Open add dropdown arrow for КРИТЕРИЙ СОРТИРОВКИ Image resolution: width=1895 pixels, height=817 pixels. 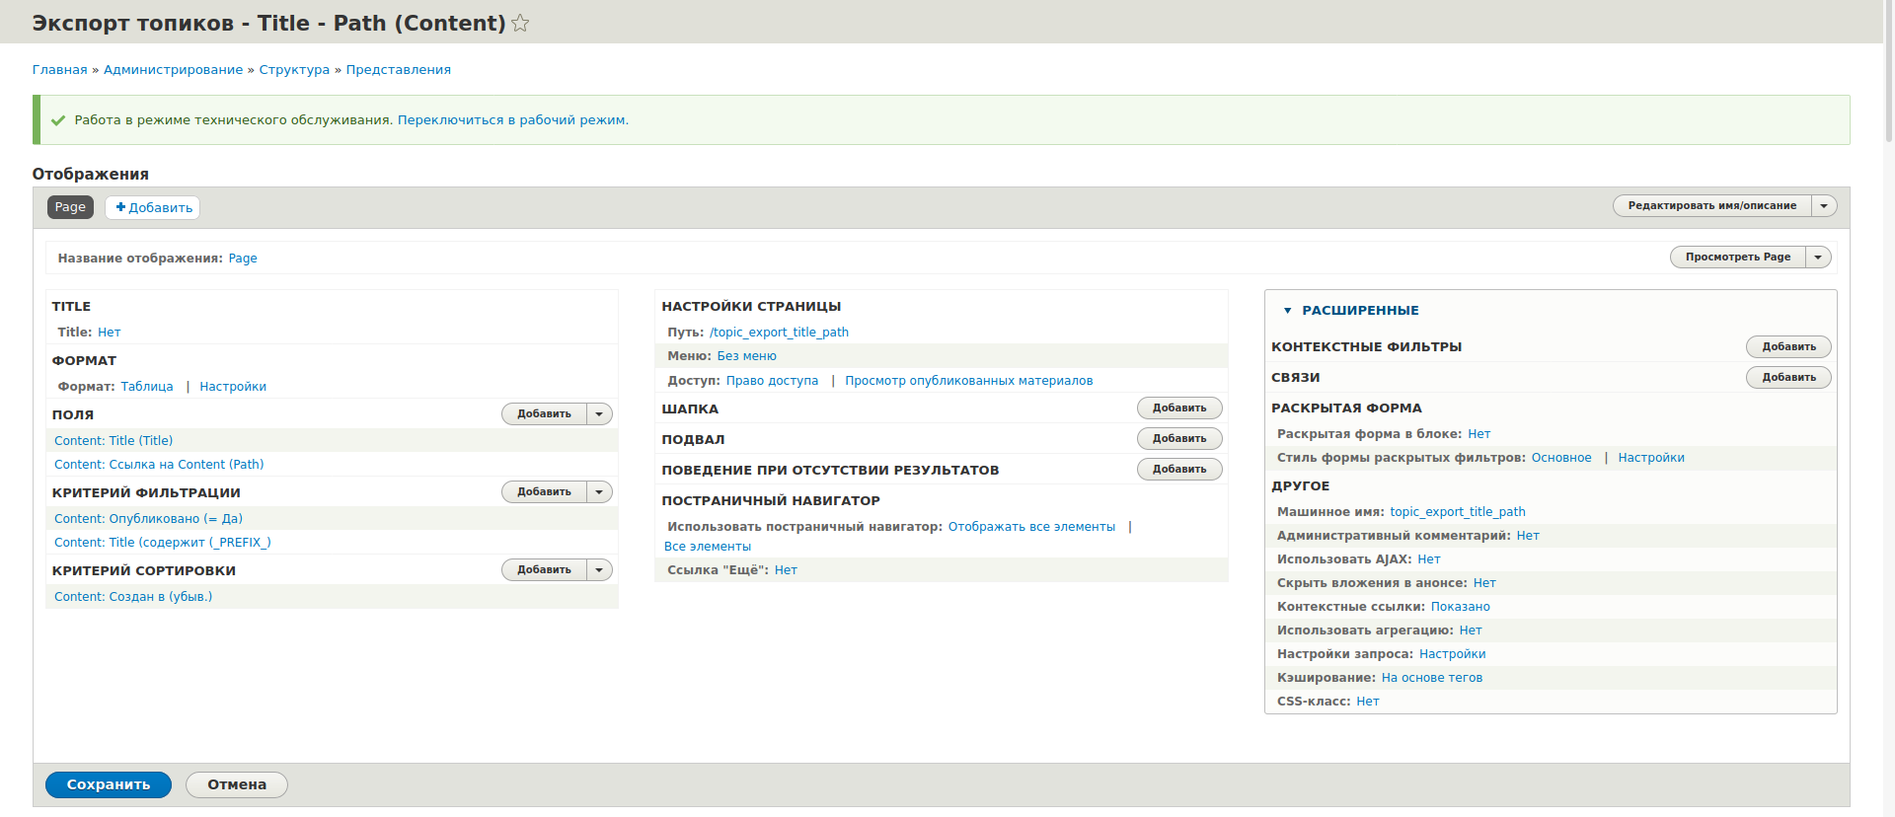(599, 570)
